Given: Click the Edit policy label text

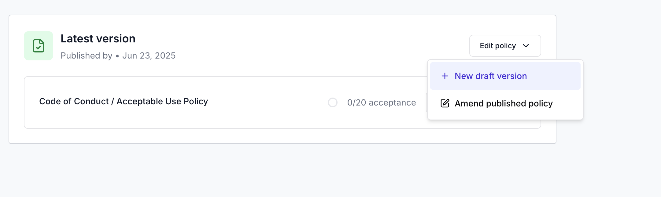Looking at the screenshot, I should 498,46.
